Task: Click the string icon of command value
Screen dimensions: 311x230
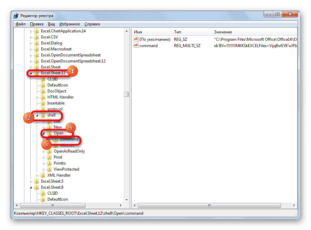Action: pos(136,45)
